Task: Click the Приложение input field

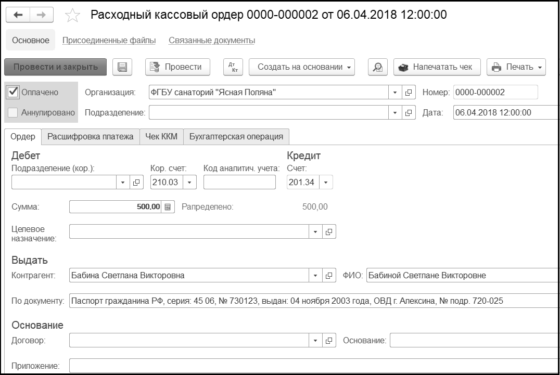Action: click(314, 366)
